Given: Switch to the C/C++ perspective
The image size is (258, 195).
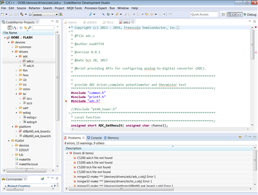Looking at the screenshot, I should [x=235, y=14].
